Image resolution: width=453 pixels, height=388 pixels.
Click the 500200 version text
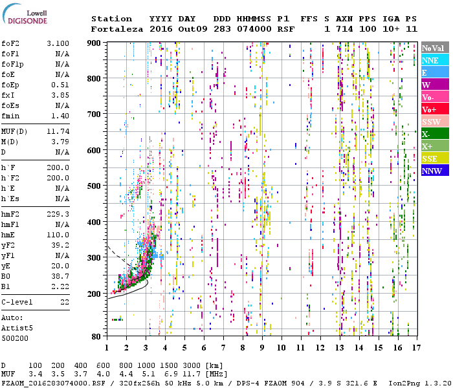15,338
